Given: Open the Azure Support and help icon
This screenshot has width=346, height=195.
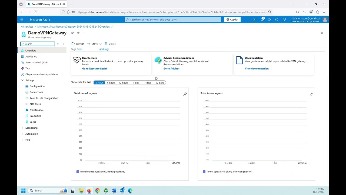Looking at the screenshot, I should tap(277, 19).
